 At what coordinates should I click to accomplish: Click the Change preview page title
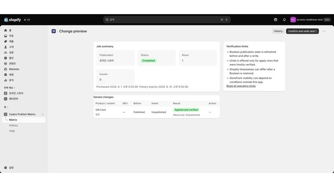[x=73, y=31]
